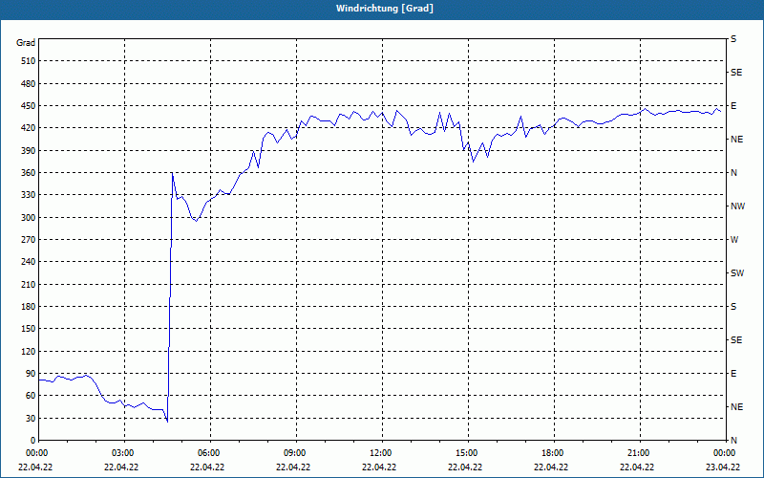
Task: Select the '390' y-axis value
Action: tap(29, 151)
